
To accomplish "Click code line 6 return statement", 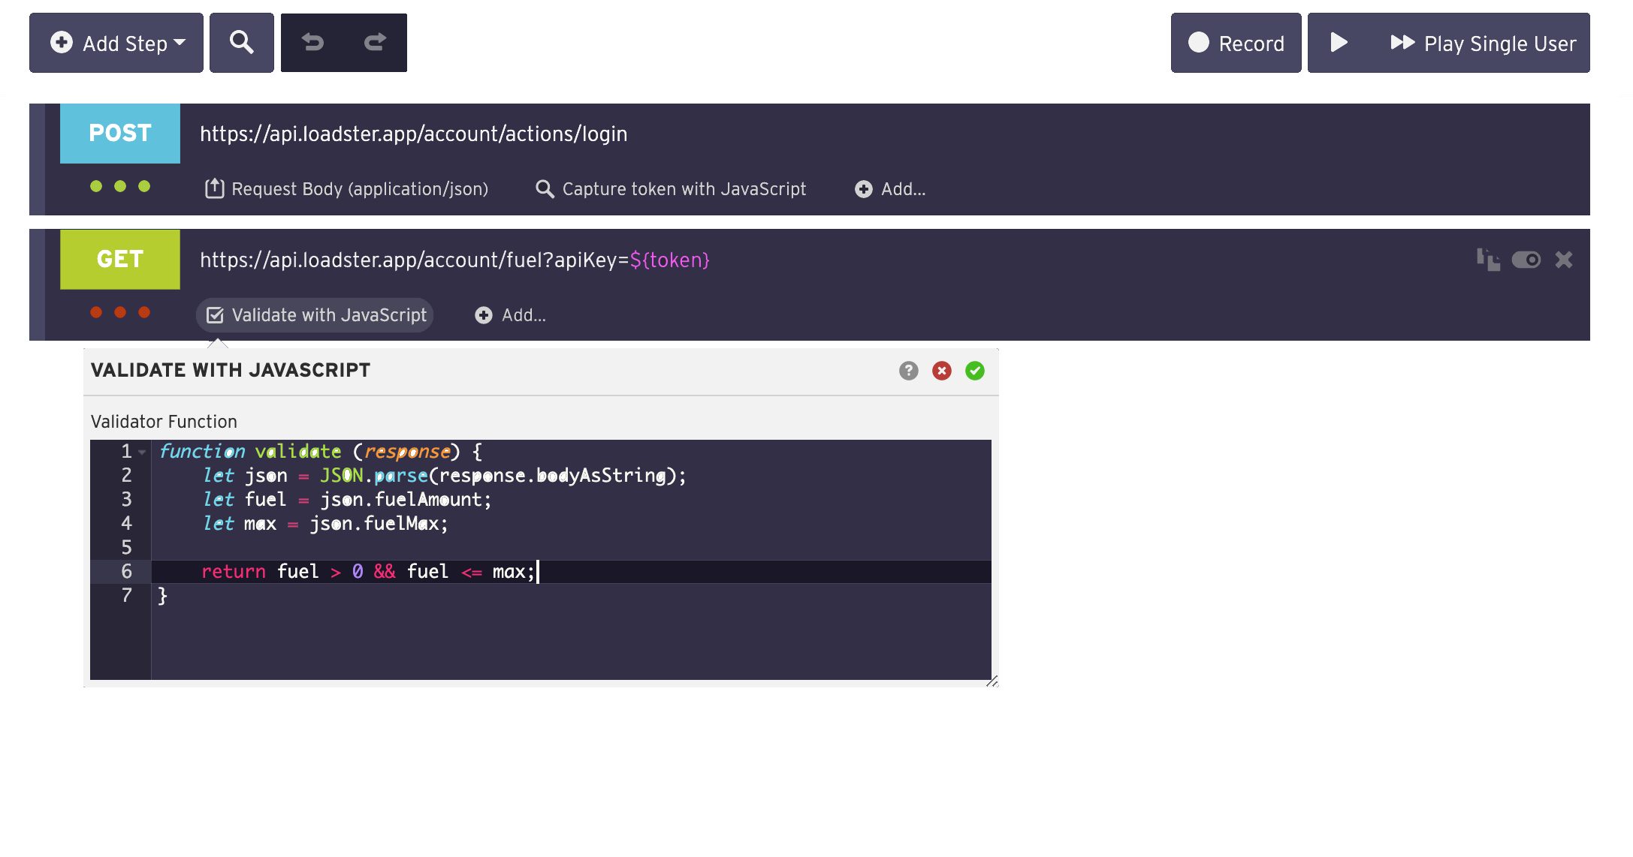I will [x=368, y=571].
